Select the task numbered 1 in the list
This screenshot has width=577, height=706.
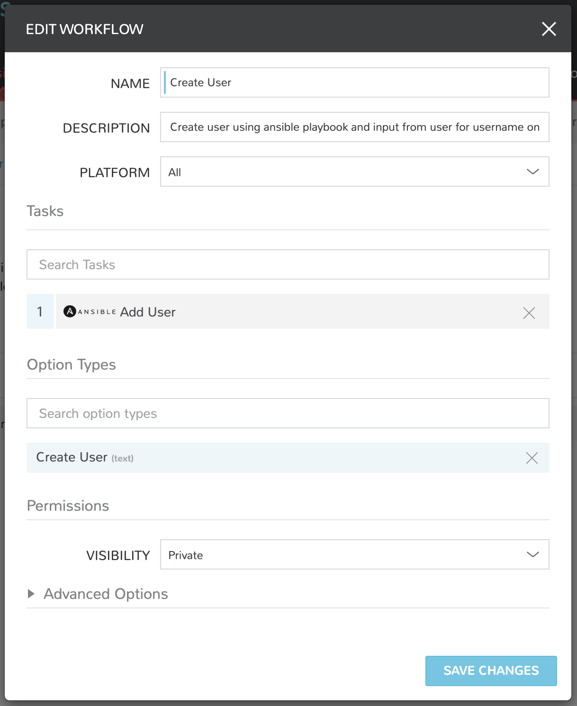[x=40, y=311]
